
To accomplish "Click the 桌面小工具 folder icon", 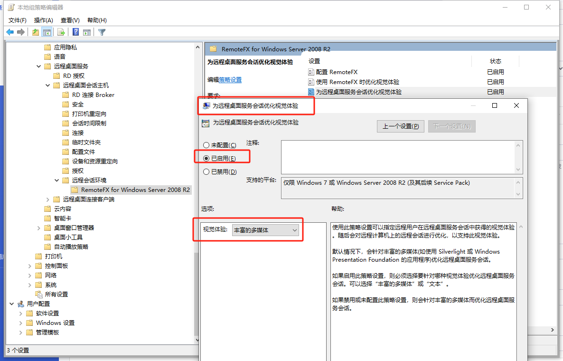I will tap(47, 237).
